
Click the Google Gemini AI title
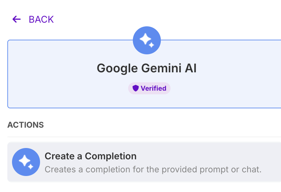coord(147,68)
